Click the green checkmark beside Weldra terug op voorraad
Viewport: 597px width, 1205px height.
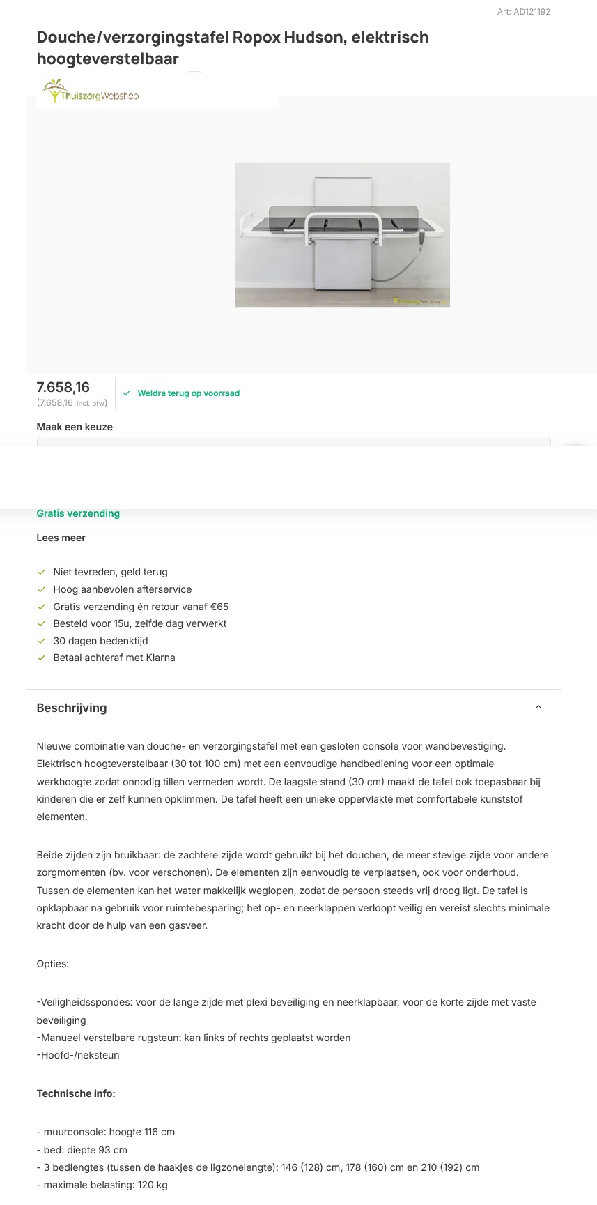(126, 393)
